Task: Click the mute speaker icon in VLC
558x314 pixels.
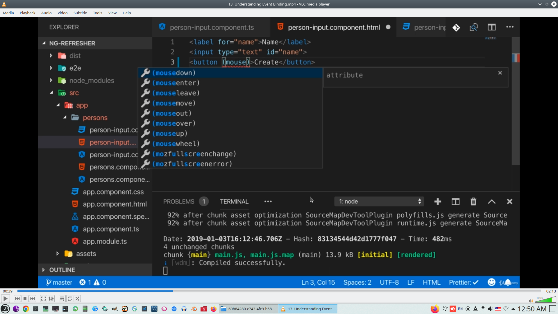Action: (x=531, y=301)
